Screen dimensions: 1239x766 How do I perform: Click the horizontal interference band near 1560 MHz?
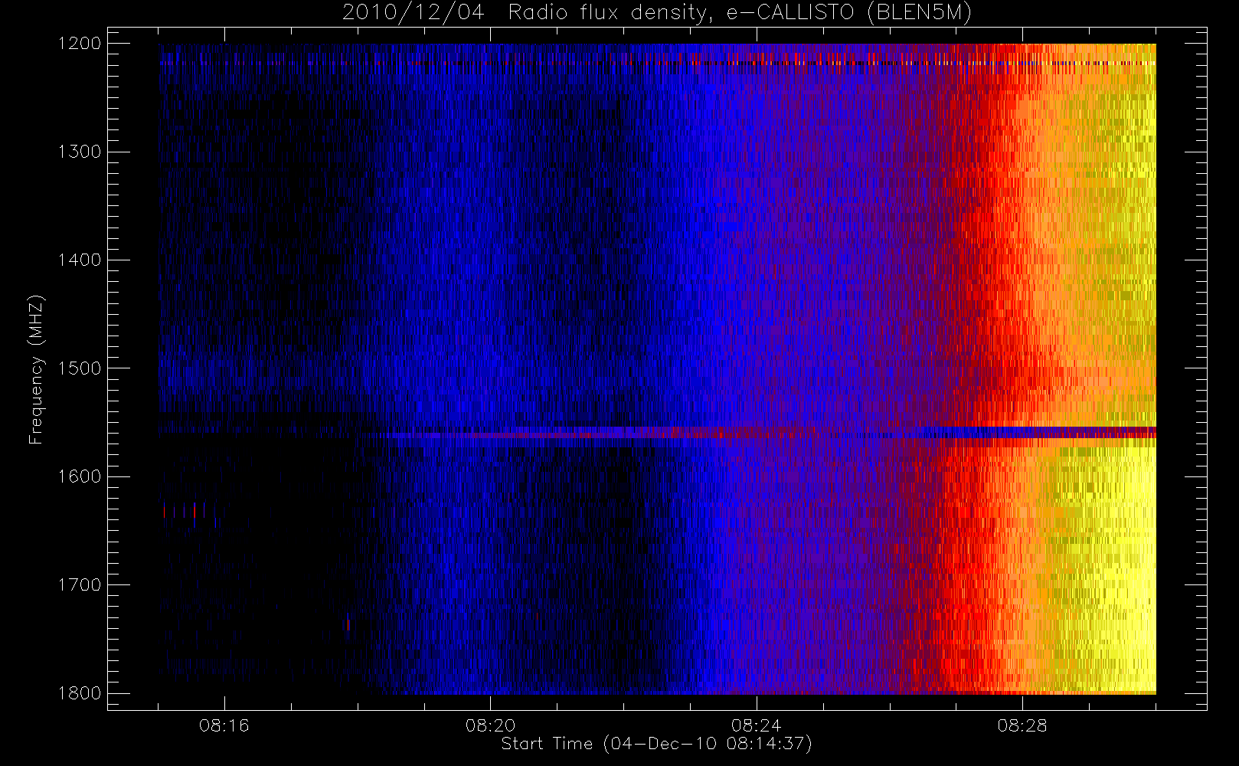tap(658, 434)
